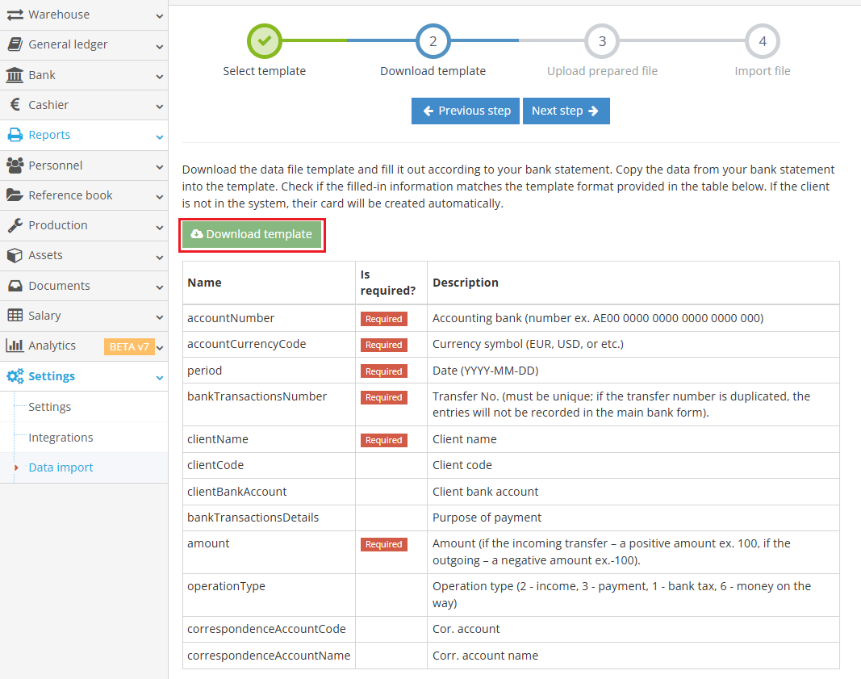Click the green Download template button

pos(252,234)
